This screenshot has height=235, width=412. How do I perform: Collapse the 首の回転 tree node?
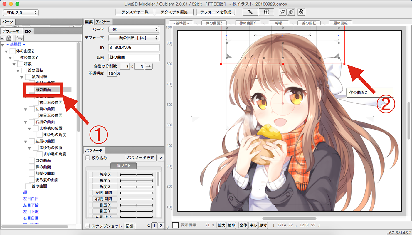[18, 70]
